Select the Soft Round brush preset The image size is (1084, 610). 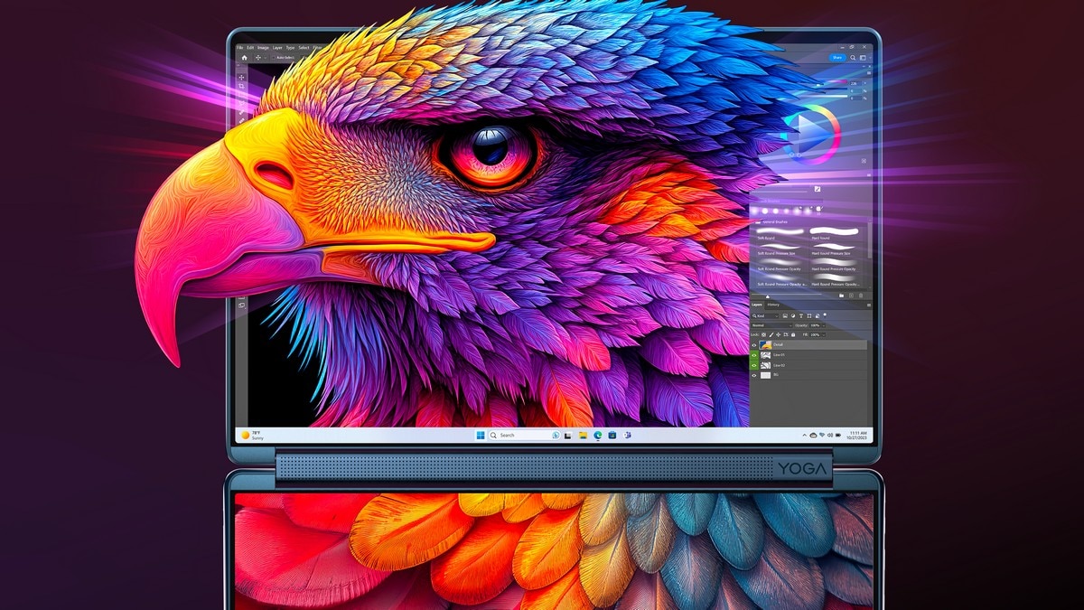click(780, 233)
